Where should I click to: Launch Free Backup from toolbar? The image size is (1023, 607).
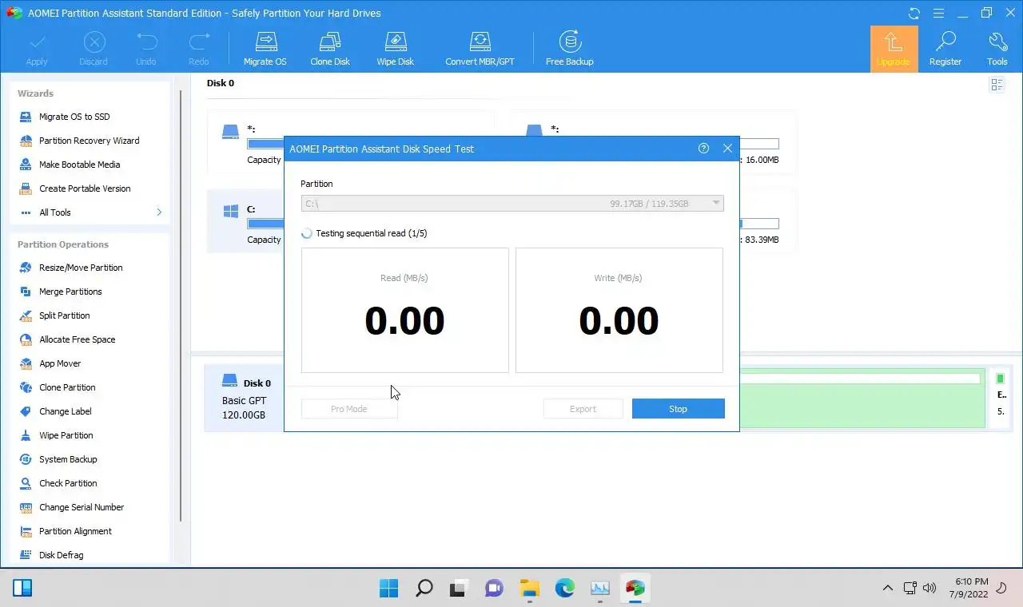[x=569, y=49]
